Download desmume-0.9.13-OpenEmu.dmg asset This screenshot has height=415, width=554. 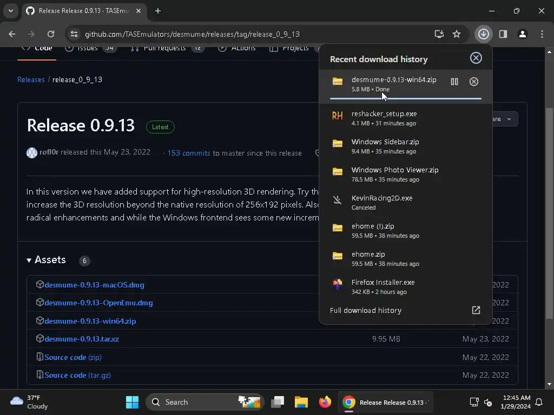pyautogui.click(x=98, y=303)
